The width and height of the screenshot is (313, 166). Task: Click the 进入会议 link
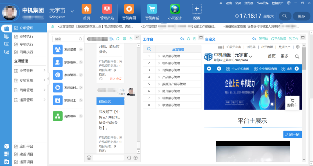point(115,79)
